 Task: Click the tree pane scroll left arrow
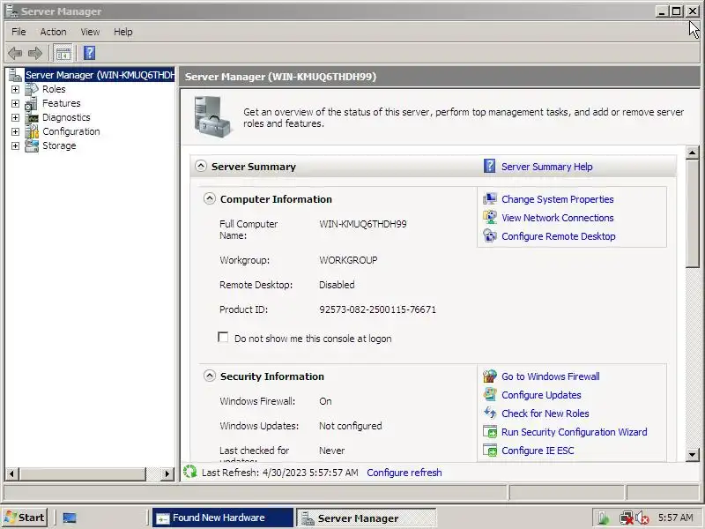(11, 473)
